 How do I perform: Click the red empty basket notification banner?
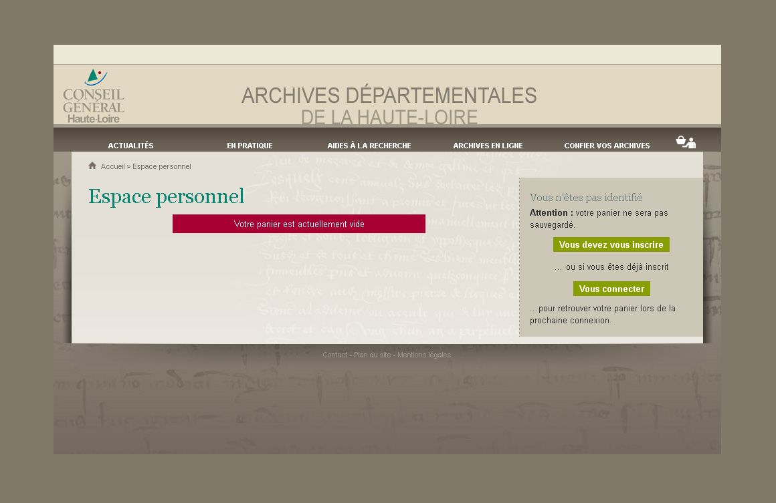299,224
